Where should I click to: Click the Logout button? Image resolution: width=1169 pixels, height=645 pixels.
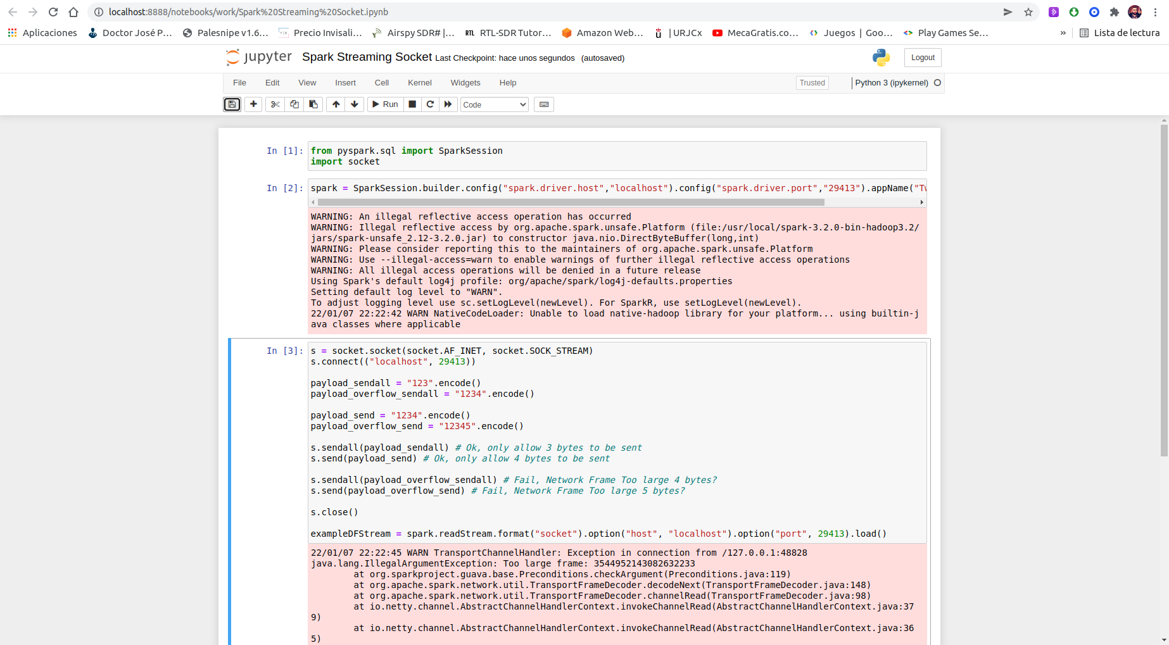pos(922,57)
